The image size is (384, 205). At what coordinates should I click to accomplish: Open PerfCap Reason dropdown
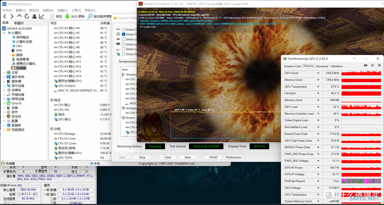pyautogui.click(x=318, y=181)
